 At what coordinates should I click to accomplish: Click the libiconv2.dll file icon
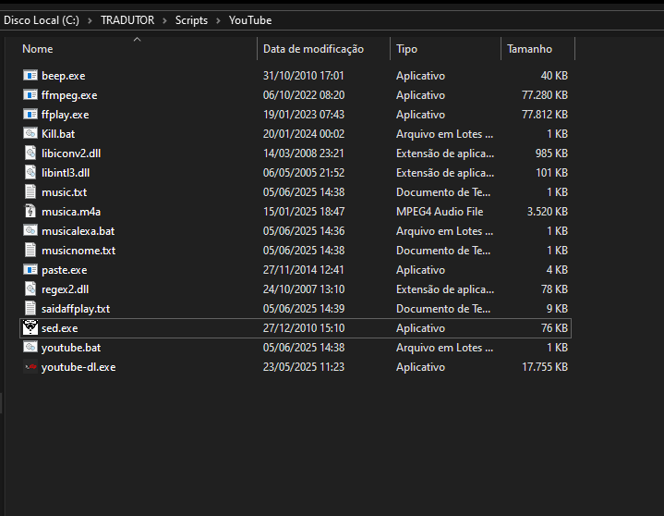(x=30, y=154)
